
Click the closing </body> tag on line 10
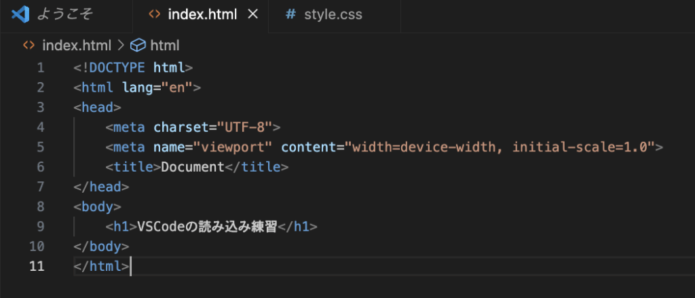(x=101, y=246)
